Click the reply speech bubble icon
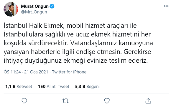 pos(24,101)
